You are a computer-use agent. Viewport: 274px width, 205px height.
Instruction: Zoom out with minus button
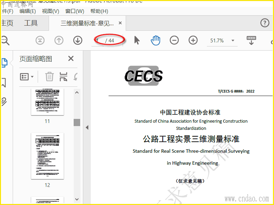click(x=174, y=40)
